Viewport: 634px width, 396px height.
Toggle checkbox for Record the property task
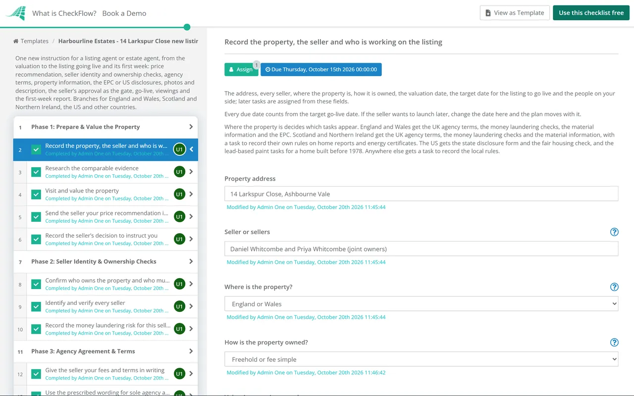click(x=36, y=149)
